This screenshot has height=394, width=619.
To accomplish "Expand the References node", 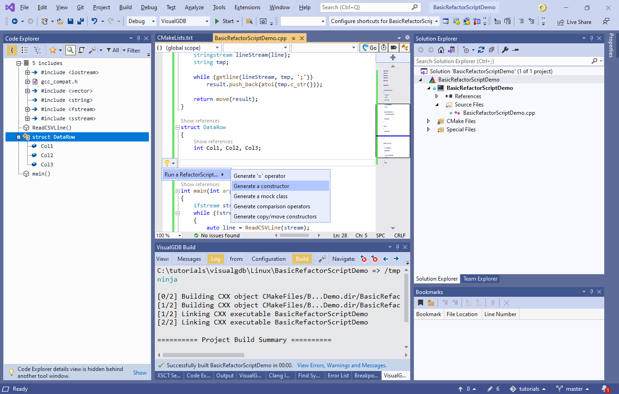I will click(437, 96).
